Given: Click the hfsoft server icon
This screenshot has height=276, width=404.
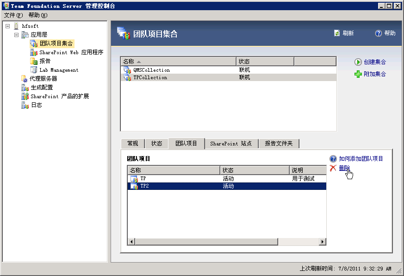Looking at the screenshot, I should pos(16,26).
